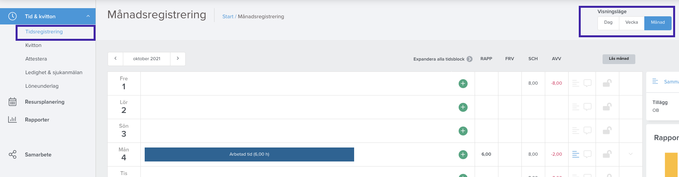Viewport: 679px width, 177px height.
Task: Follow the Start breadcrumb link
Action: (x=228, y=17)
